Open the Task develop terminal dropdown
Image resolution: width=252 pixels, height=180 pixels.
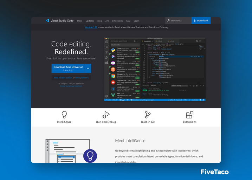(179, 86)
